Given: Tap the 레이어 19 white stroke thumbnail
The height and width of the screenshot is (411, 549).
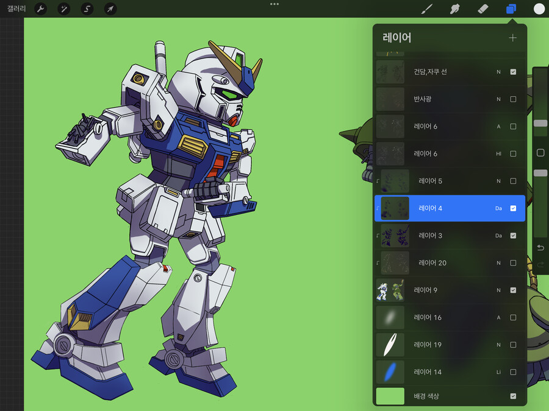Looking at the screenshot, I should 390,345.
